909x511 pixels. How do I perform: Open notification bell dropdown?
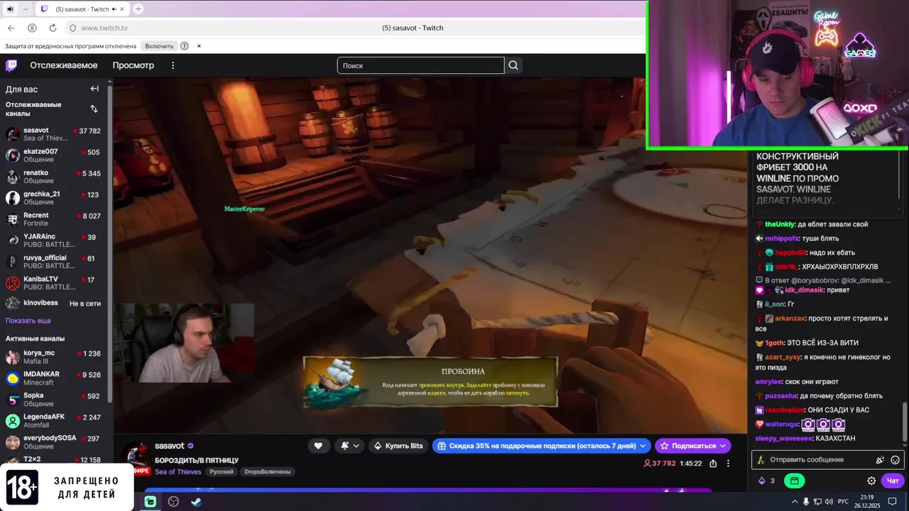(350, 446)
